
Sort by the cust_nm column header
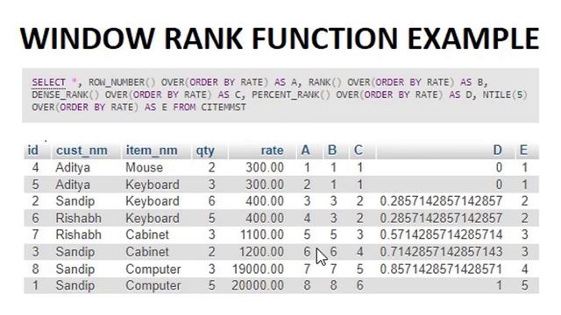click(82, 150)
